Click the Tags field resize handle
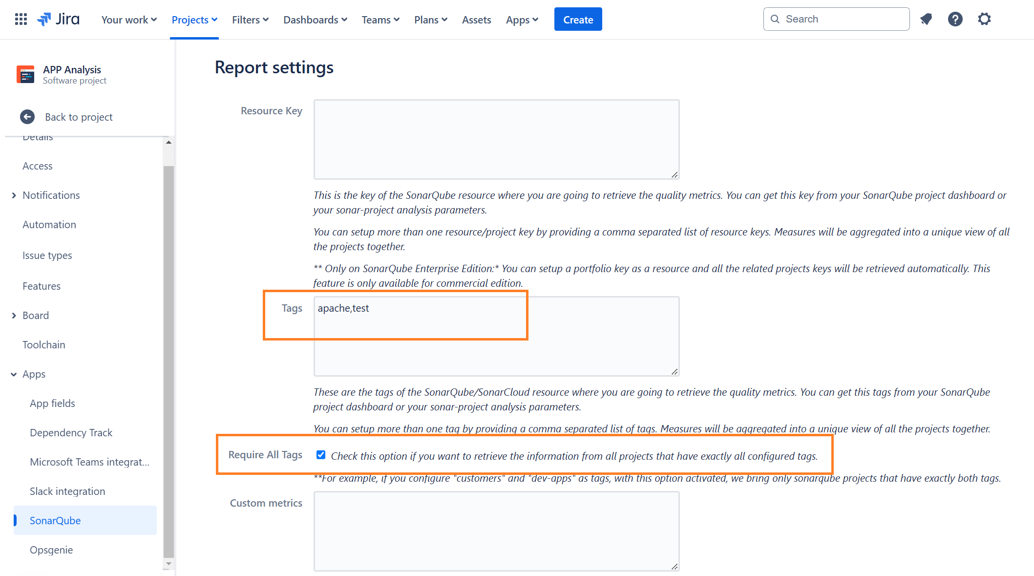The height and width of the screenshot is (576, 1034). [x=675, y=371]
